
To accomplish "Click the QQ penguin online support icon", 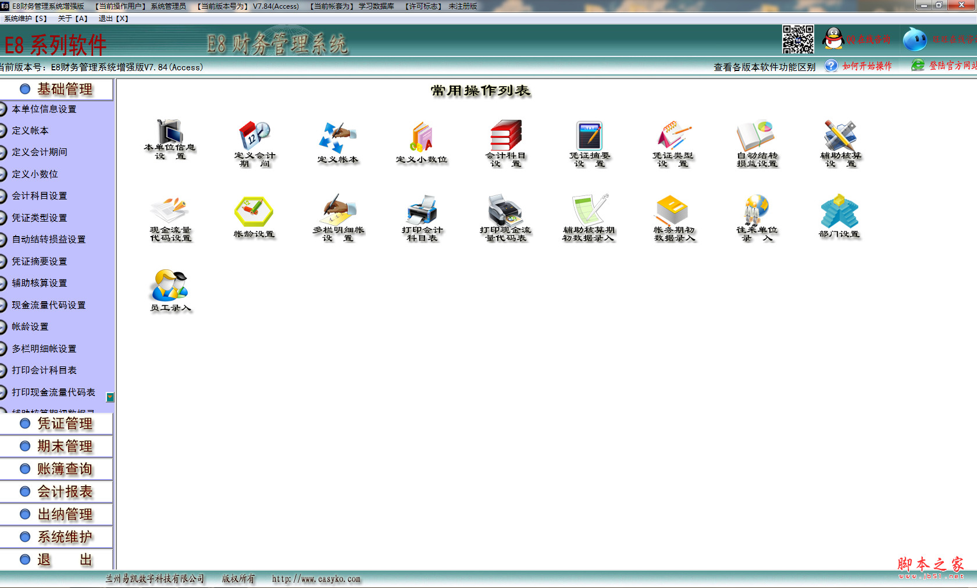I will pyautogui.click(x=833, y=38).
